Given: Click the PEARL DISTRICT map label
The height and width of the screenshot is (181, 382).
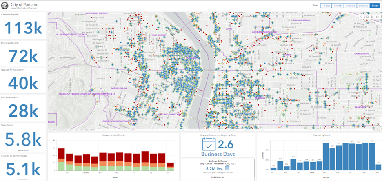Looking at the screenshot, I should pos(158,35).
